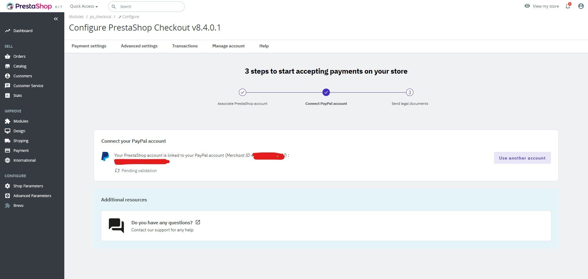
Task: Click the Advanced Parameters icon
Action: (x=8, y=196)
